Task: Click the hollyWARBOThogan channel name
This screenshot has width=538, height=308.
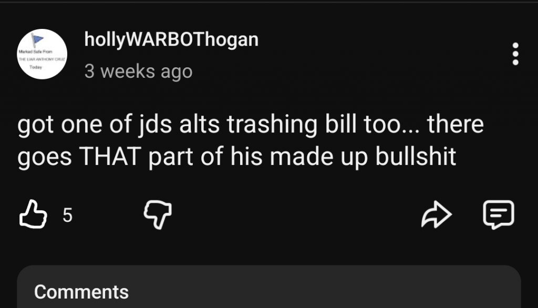Action: point(171,40)
